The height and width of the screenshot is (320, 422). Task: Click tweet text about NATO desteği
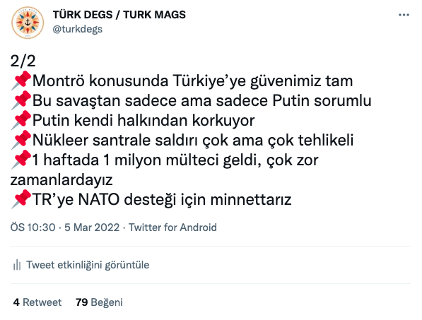pos(162,199)
